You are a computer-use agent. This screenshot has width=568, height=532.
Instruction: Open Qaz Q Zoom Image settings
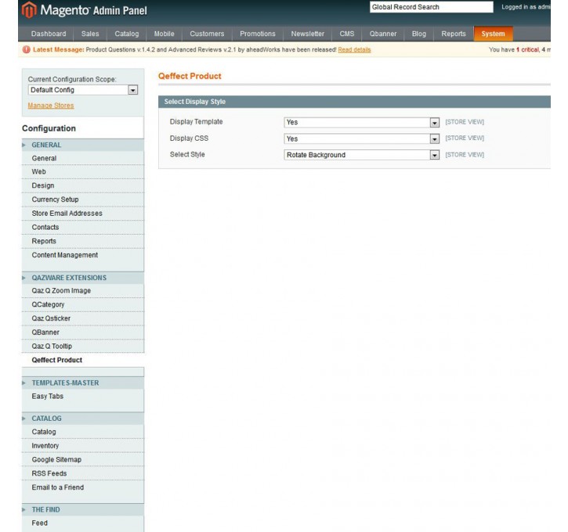click(x=82, y=291)
